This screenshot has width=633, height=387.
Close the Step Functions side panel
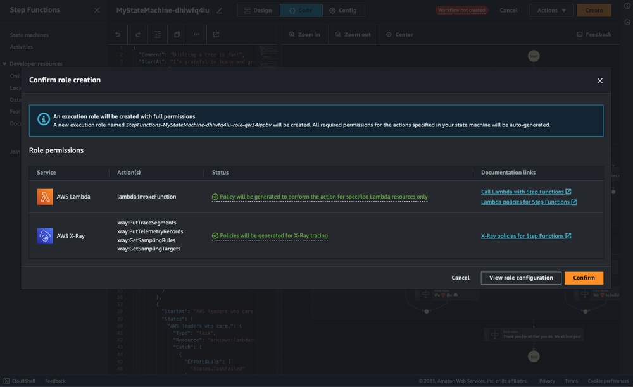(97, 10)
